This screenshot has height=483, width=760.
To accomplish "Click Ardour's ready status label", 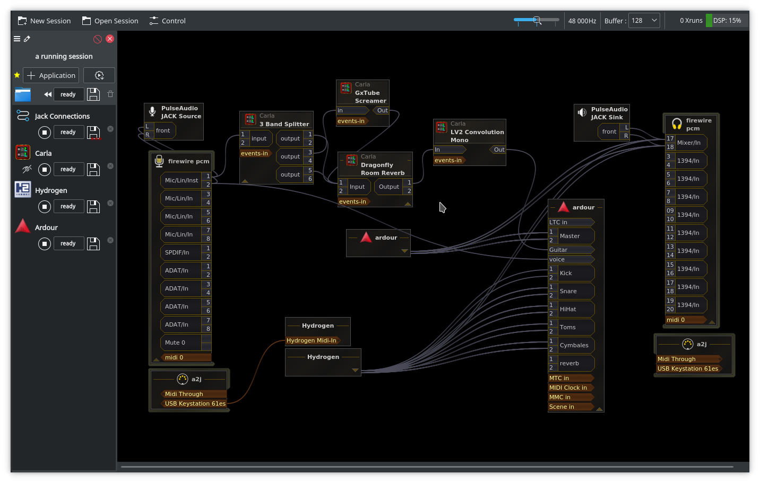I will (68, 243).
